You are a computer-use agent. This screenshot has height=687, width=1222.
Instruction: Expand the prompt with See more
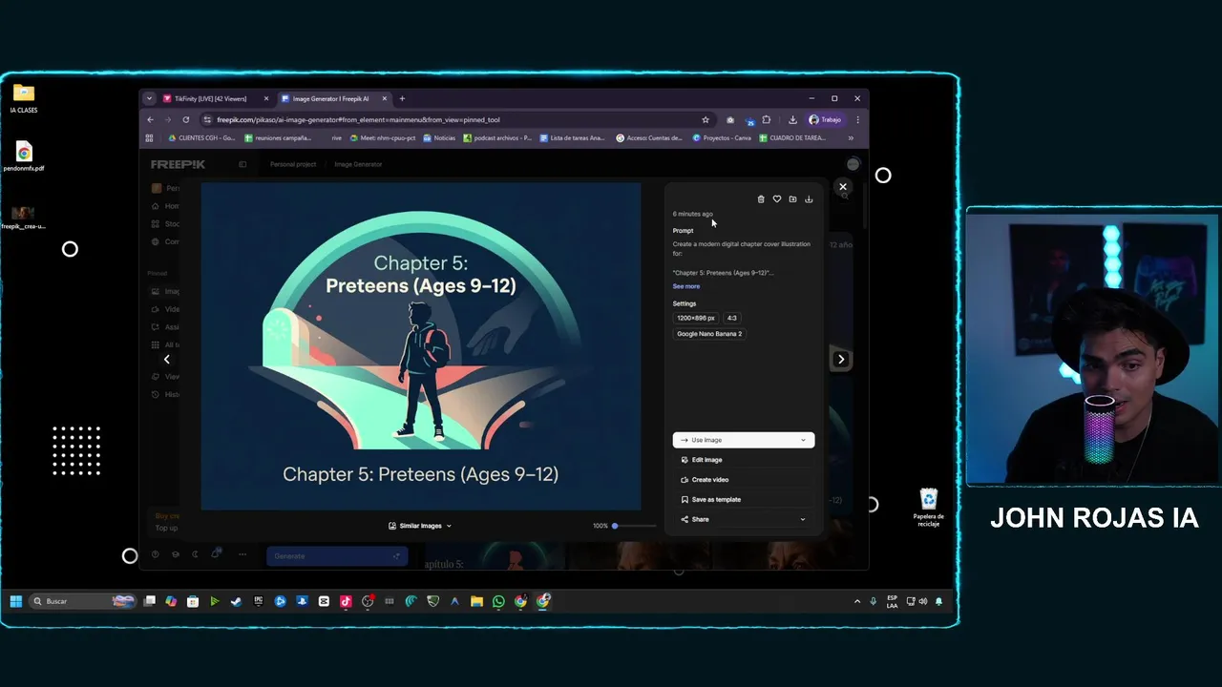point(685,286)
